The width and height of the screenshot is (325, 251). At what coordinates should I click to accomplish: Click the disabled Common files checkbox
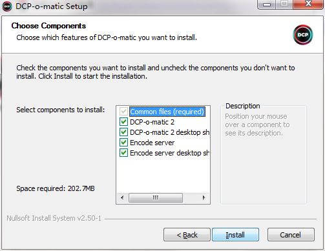click(123, 112)
